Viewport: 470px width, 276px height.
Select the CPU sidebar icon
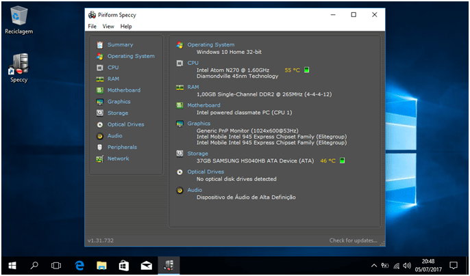coord(100,68)
